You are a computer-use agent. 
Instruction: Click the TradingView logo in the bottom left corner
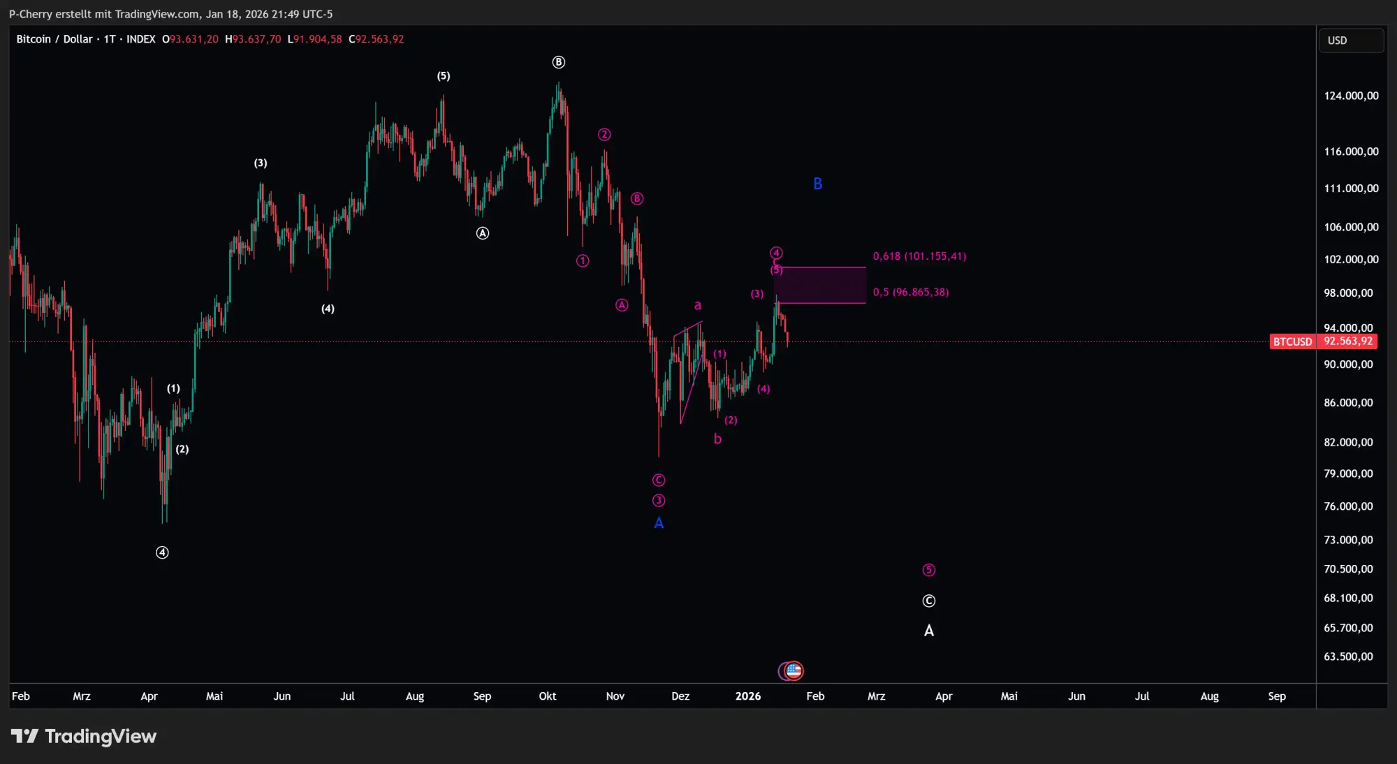point(84,736)
